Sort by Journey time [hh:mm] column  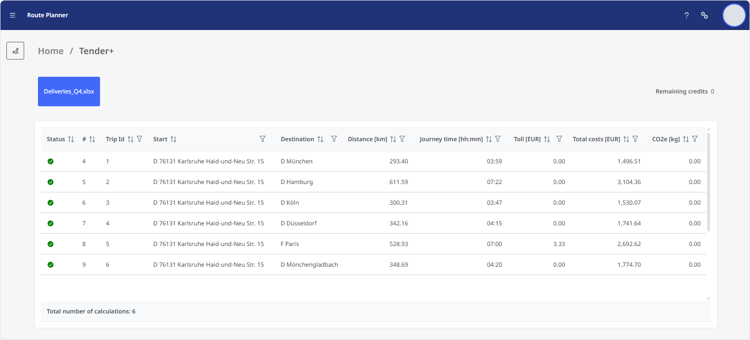(x=489, y=139)
